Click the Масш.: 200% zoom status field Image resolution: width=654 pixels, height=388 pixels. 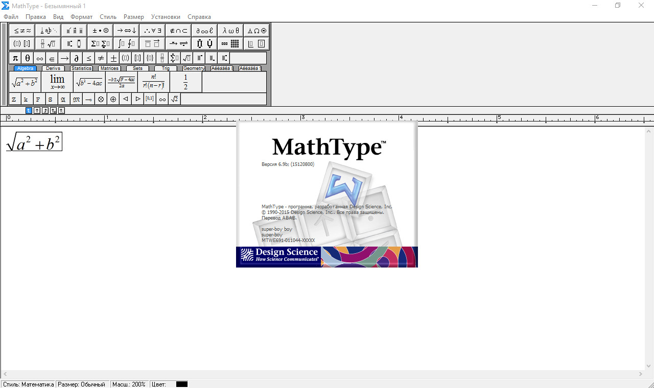tap(129, 384)
